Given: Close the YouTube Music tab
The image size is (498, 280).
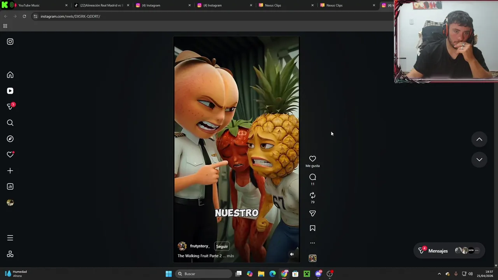Looking at the screenshot, I should coord(66,5).
